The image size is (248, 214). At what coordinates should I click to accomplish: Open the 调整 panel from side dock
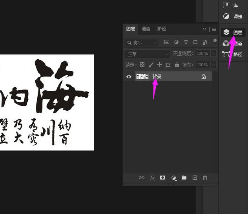[232, 16]
